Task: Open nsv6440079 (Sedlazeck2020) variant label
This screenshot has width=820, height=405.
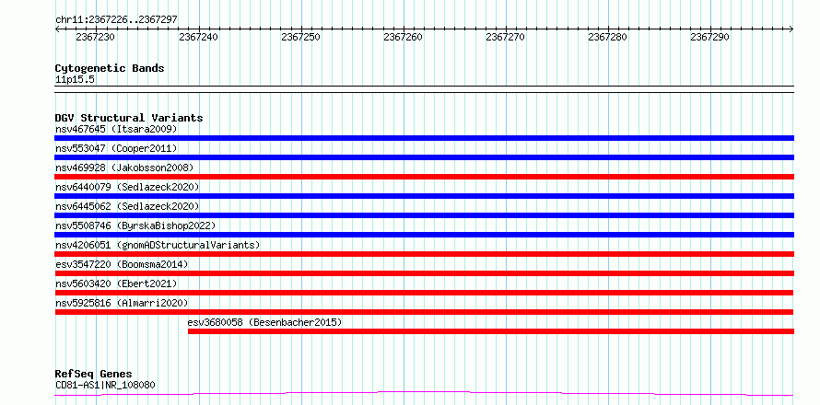Action: click(127, 187)
